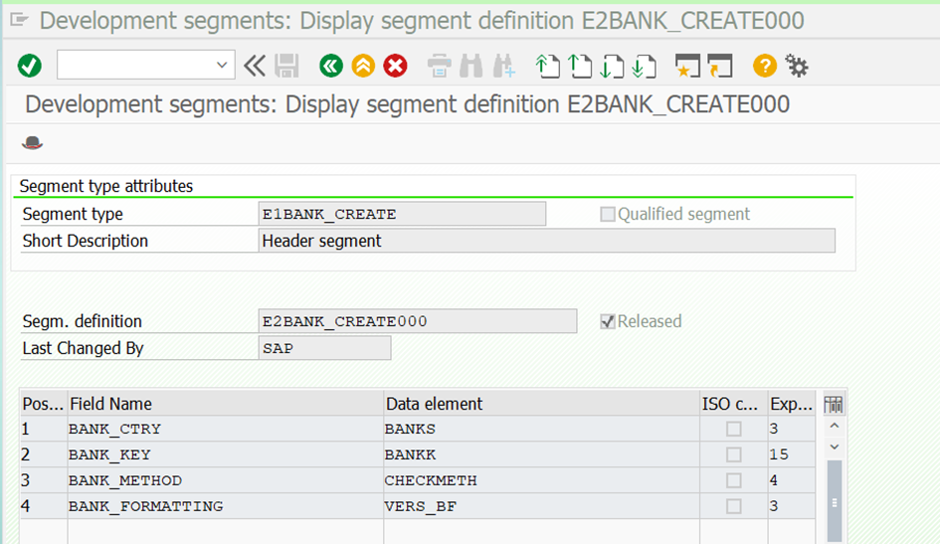
Task: Open the Help question mark icon
Action: click(x=764, y=66)
